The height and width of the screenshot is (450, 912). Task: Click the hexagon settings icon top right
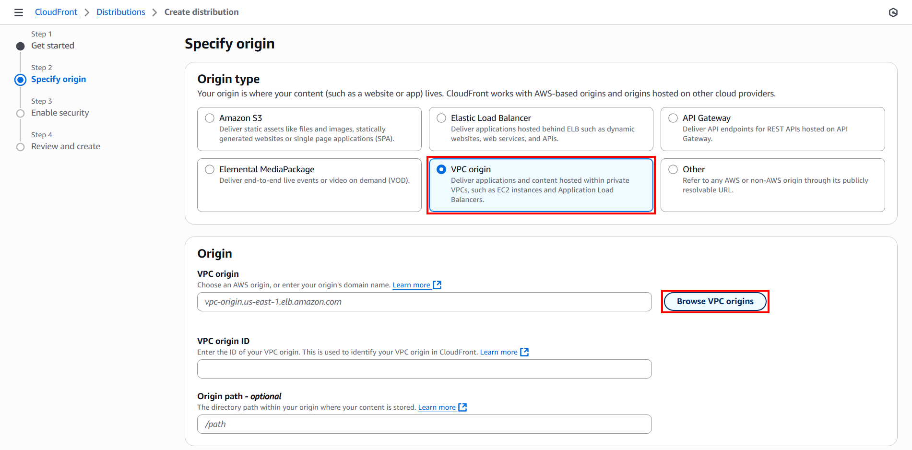[x=893, y=12]
